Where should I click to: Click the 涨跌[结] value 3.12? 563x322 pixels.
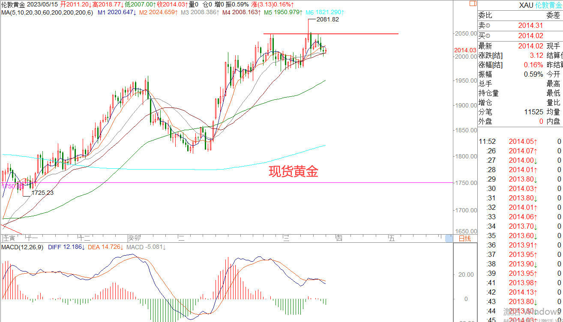(x=536, y=56)
